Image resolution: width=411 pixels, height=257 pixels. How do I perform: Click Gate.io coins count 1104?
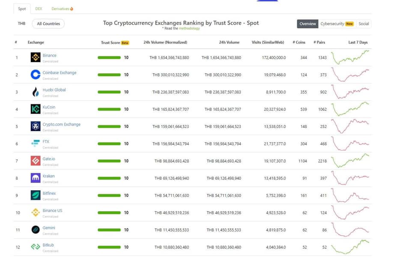pyautogui.click(x=303, y=161)
